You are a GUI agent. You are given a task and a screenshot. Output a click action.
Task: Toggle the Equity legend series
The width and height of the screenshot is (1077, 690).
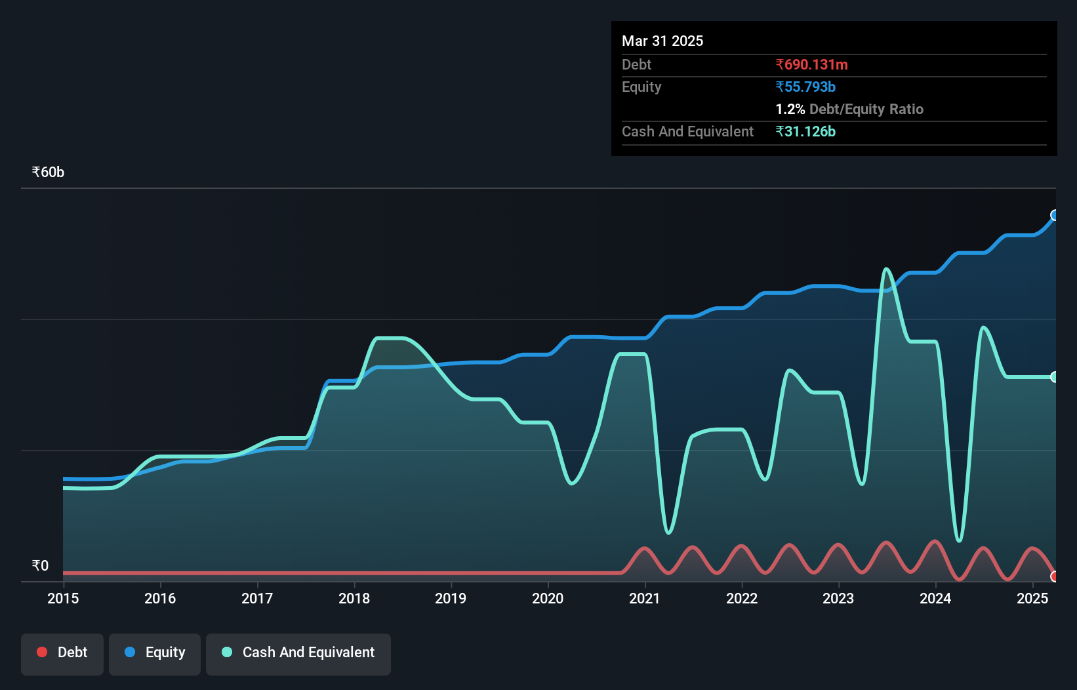[x=155, y=654]
